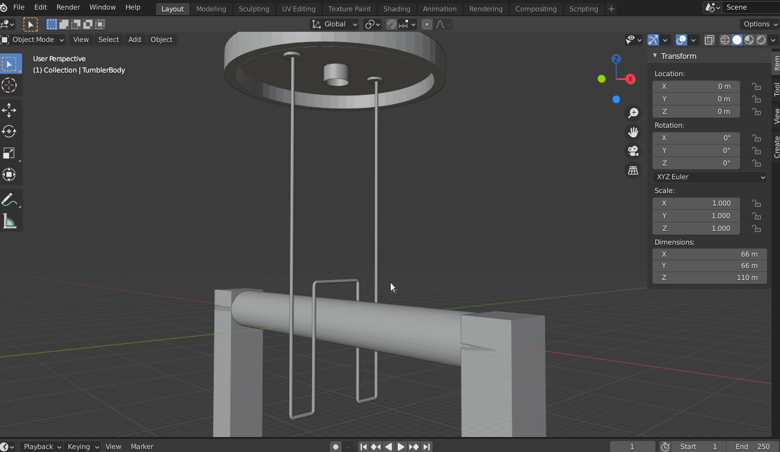
Task: Open the Options dropdown
Action: tap(759, 24)
